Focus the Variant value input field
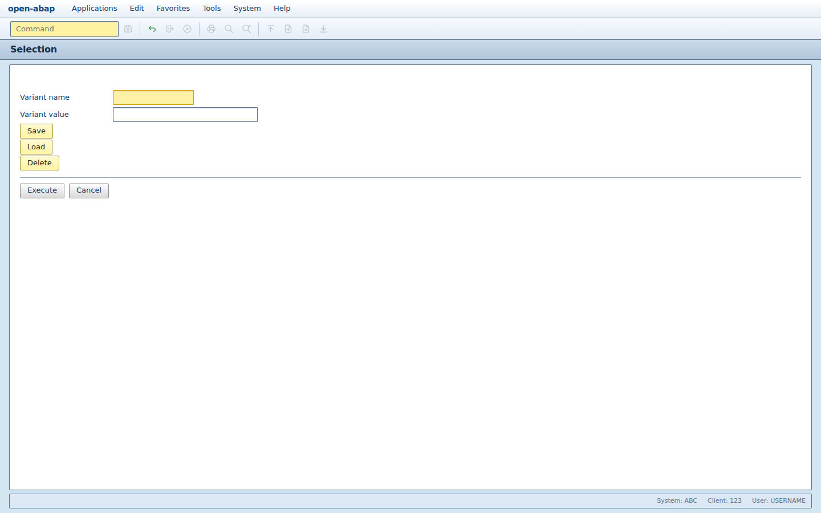The image size is (821, 513). (x=185, y=115)
